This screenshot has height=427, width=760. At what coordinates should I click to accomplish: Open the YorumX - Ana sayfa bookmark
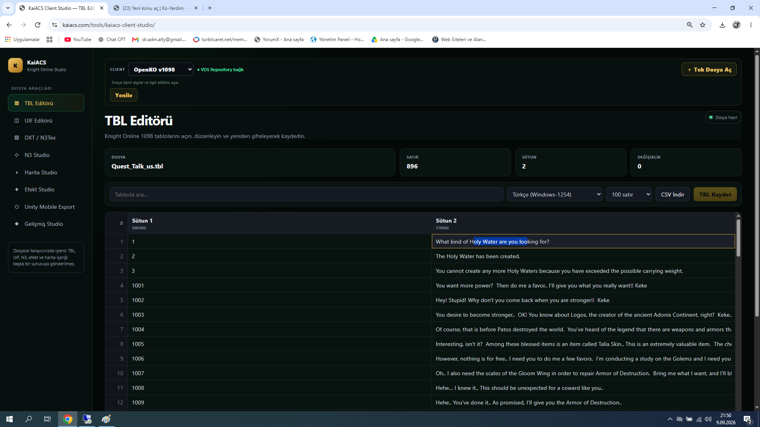click(x=279, y=40)
